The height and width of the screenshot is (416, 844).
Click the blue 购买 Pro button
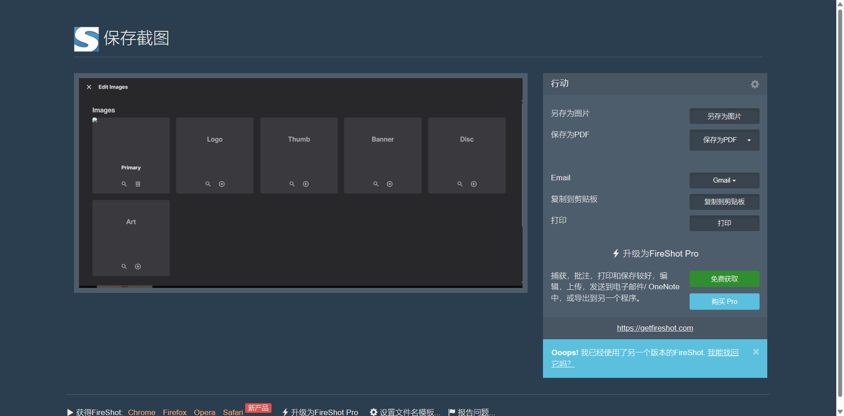[x=725, y=302]
